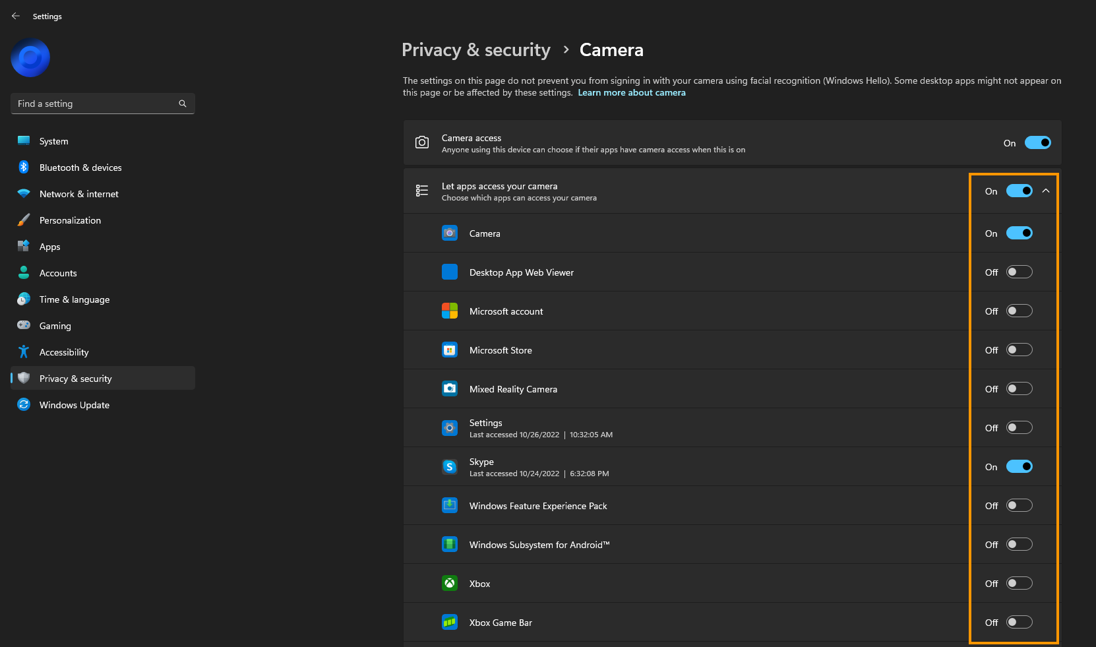Screen dimensions: 1096x647
Task: Click the Windows Feature Experience Pack icon
Action: 450,505
